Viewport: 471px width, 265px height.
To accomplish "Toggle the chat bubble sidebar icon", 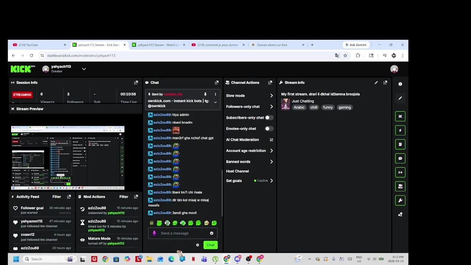I will tap(400, 158).
